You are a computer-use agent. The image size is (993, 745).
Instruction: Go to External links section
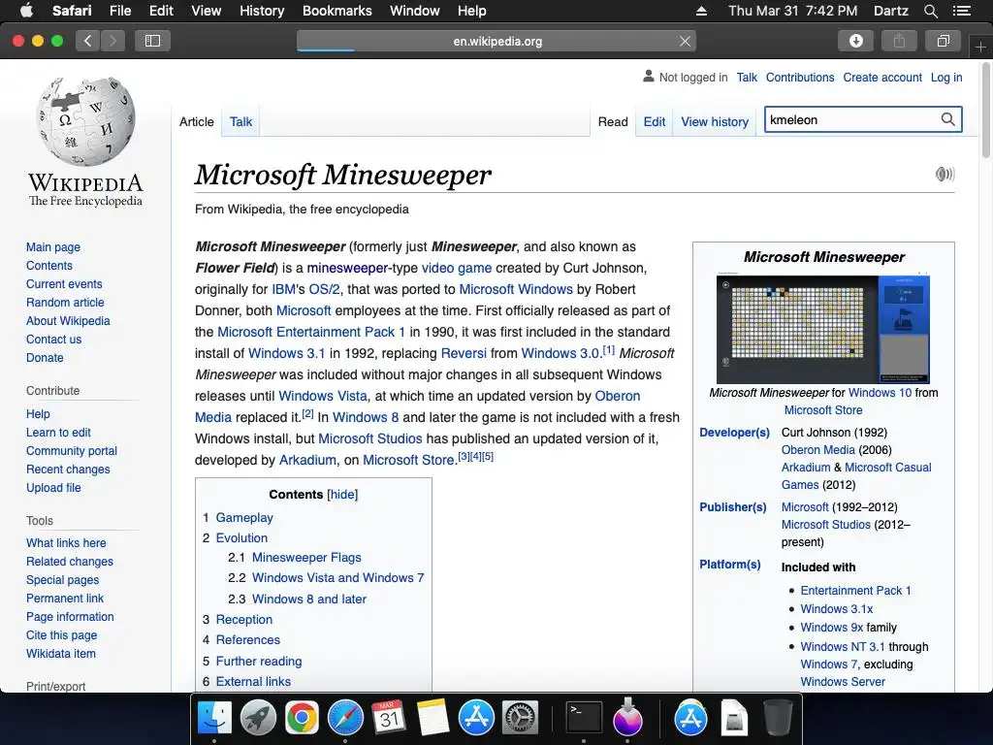[253, 682]
